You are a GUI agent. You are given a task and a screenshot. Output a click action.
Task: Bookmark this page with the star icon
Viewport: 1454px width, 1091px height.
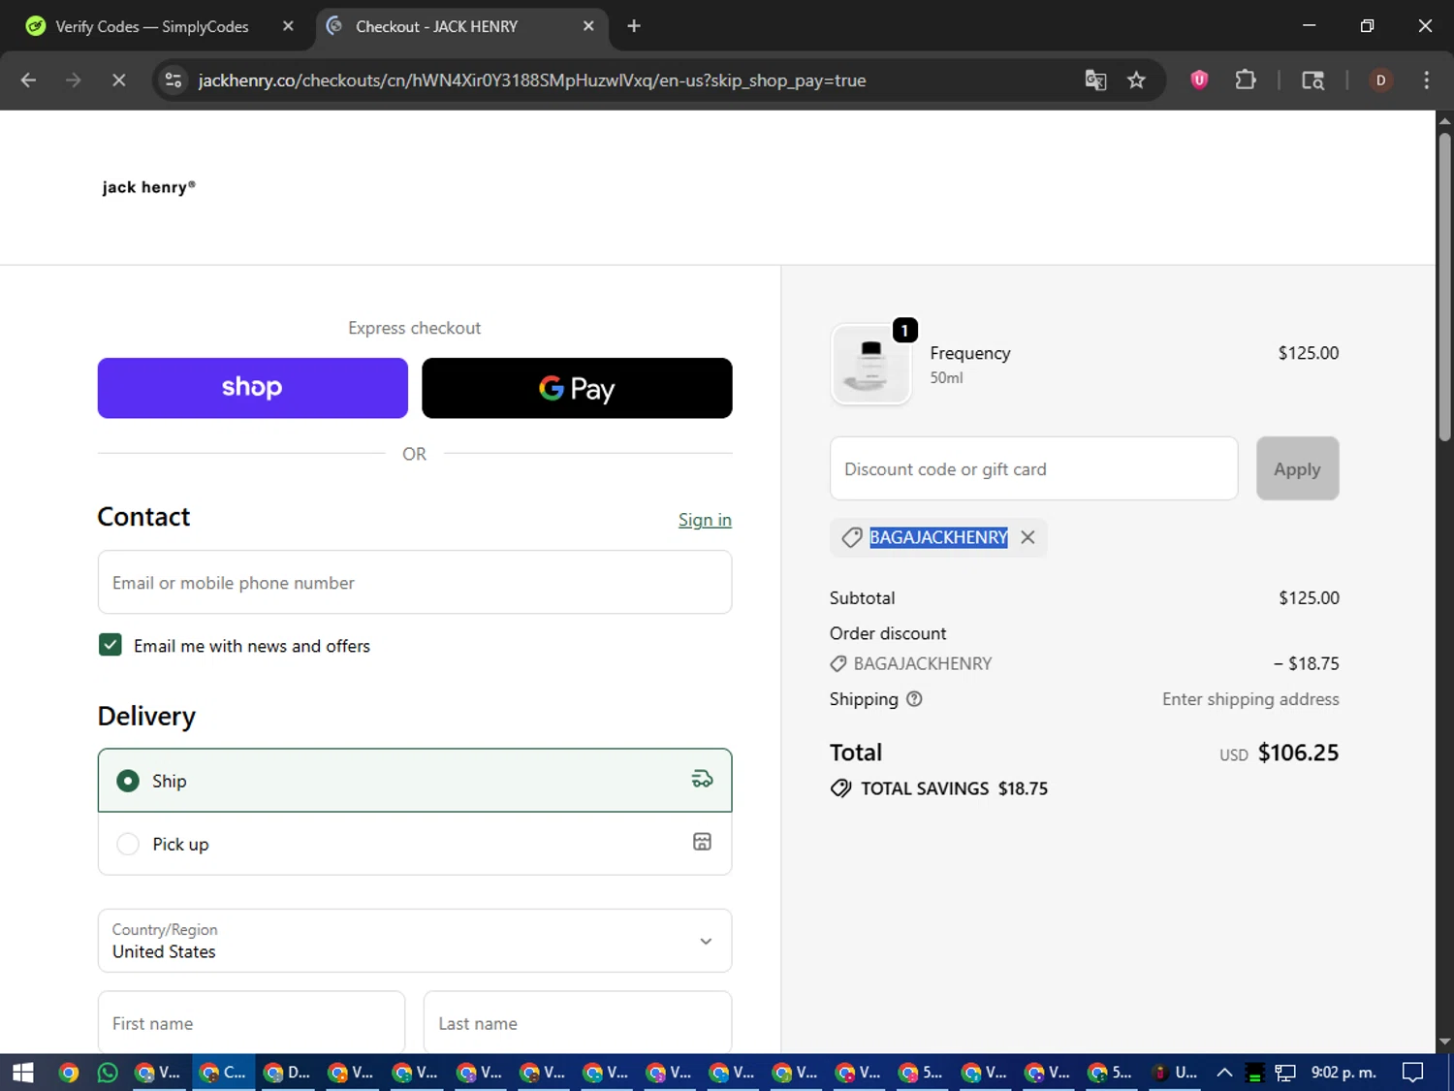point(1136,80)
